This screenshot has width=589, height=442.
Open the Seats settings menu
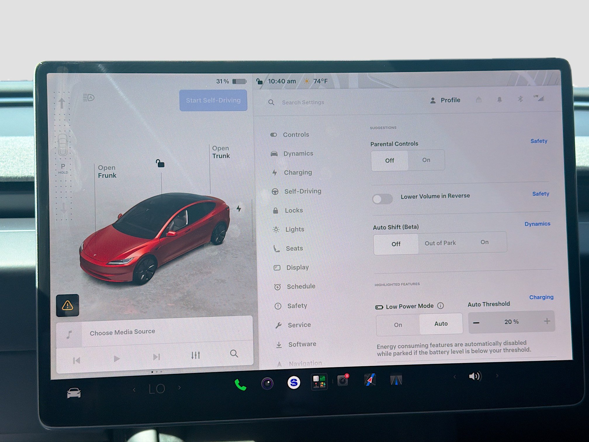288,248
